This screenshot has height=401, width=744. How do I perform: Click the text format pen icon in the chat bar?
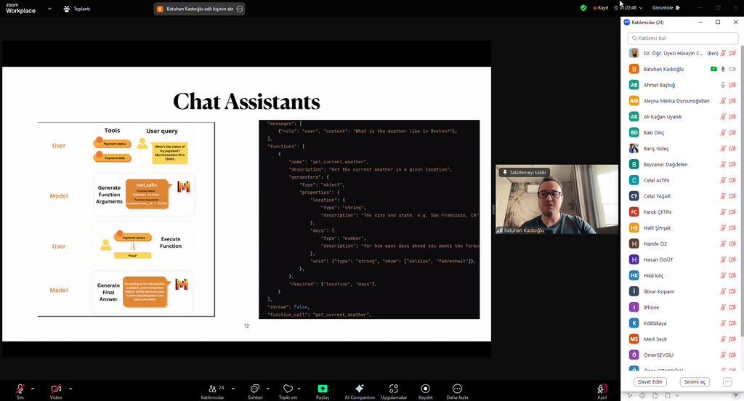pyautogui.click(x=630, y=395)
